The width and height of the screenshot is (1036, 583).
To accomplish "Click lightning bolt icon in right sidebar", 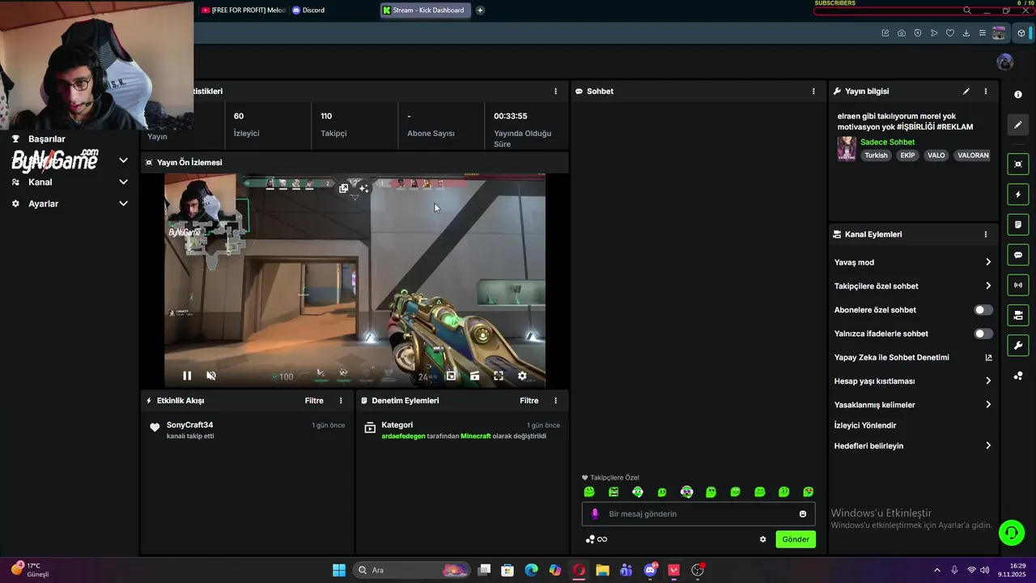I will (x=1018, y=194).
